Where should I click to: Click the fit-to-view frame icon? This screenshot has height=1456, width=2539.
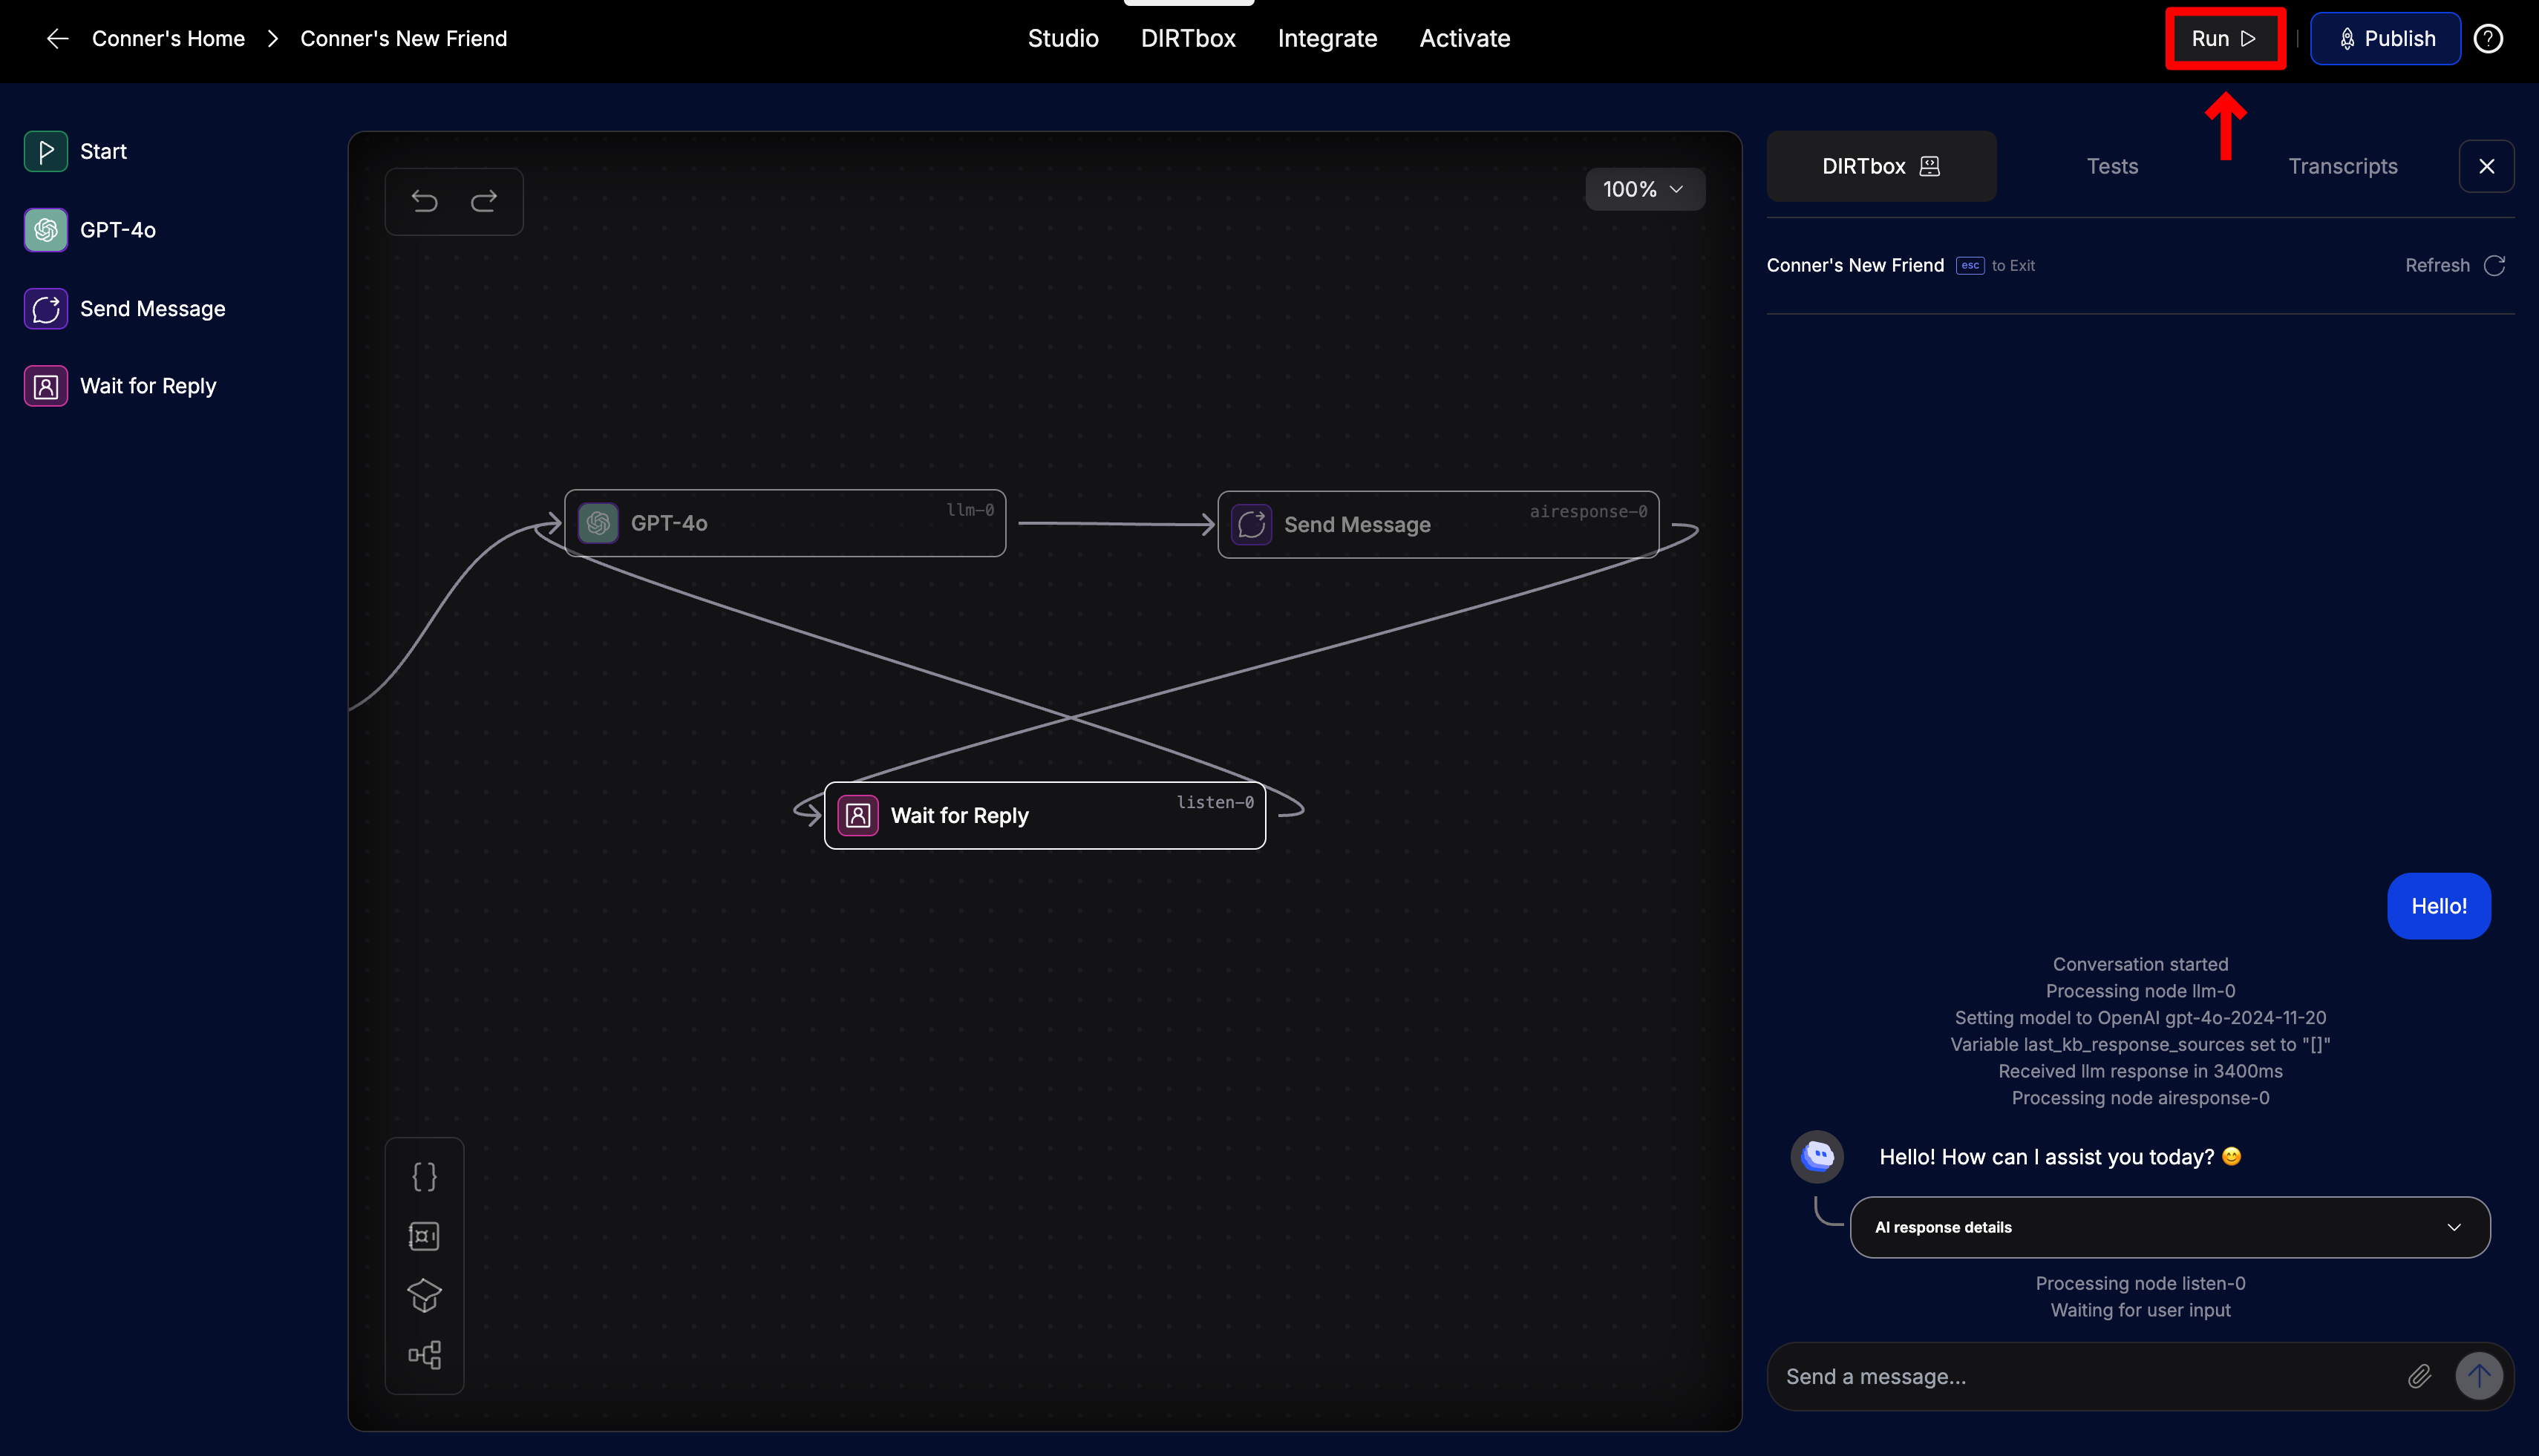coord(424,1236)
